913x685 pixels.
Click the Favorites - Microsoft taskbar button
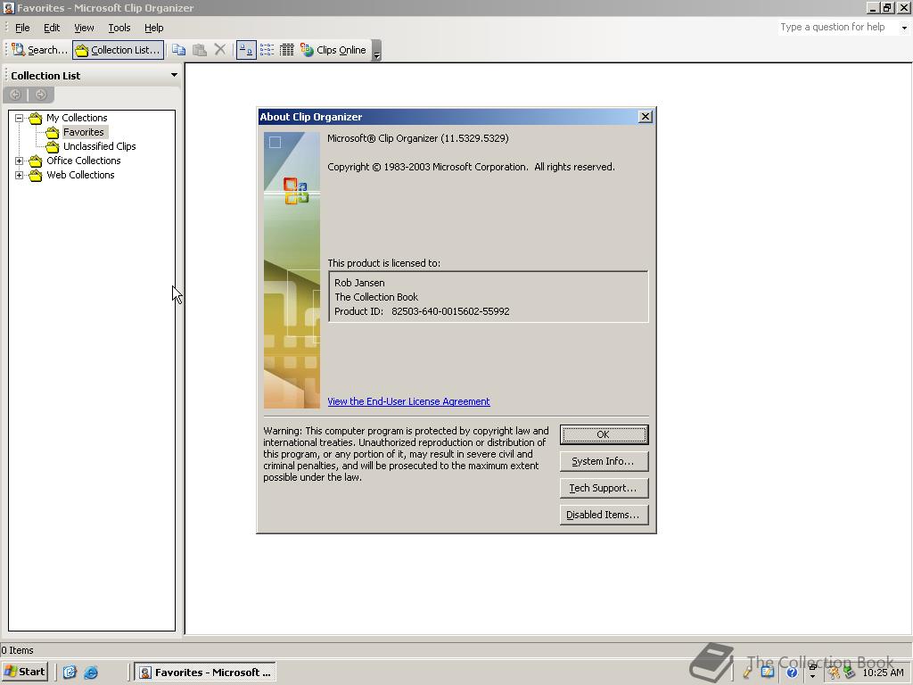[206, 673]
